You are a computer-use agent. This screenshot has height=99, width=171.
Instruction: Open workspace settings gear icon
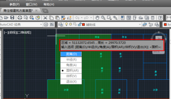[x=46, y=25]
